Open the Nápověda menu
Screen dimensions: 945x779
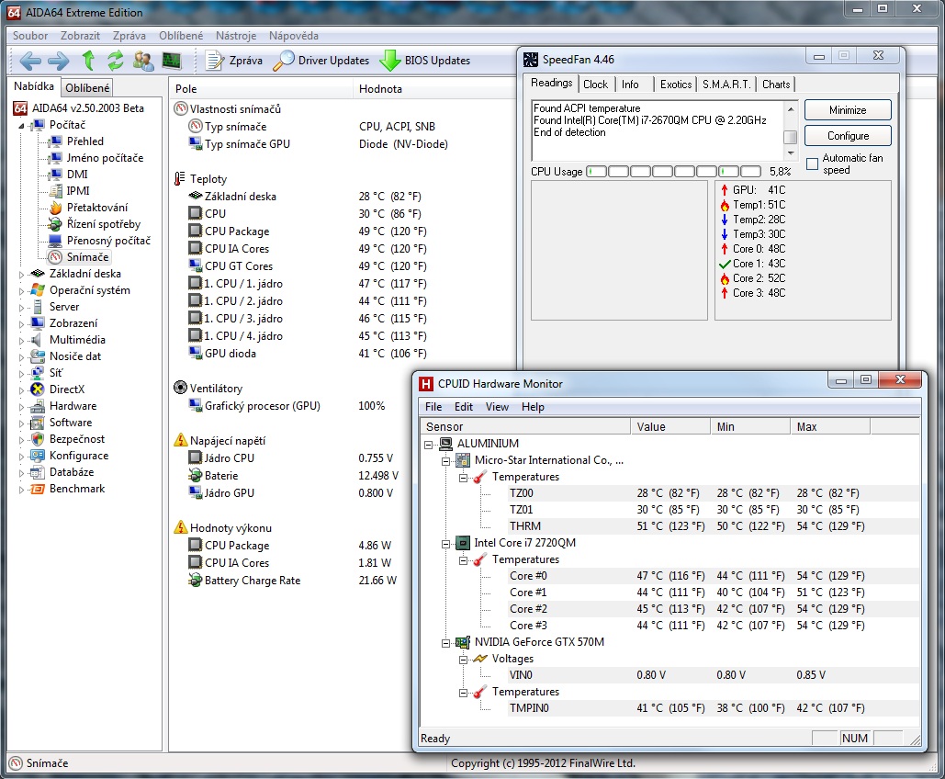(x=294, y=36)
